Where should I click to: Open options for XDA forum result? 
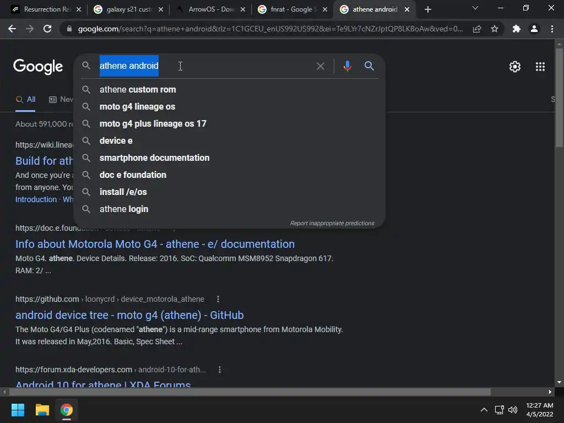(x=220, y=370)
